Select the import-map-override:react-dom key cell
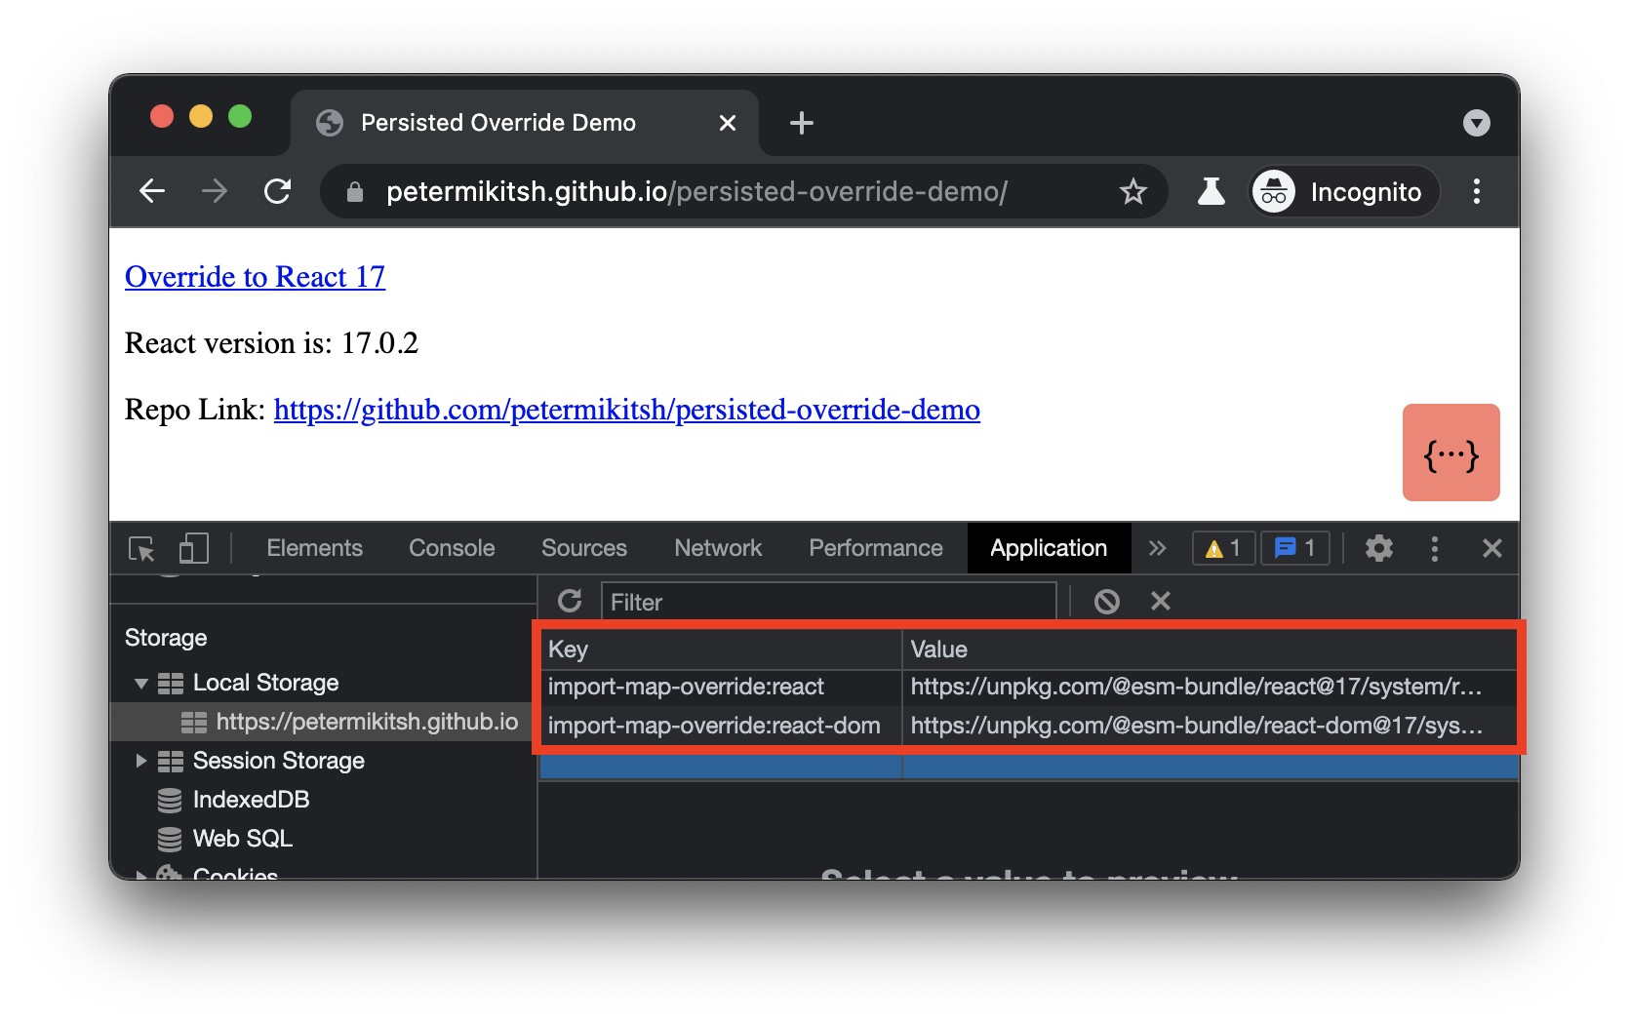The image size is (1629, 1024). coord(721,726)
